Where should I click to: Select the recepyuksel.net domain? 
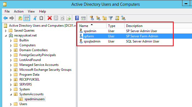click(25, 35)
